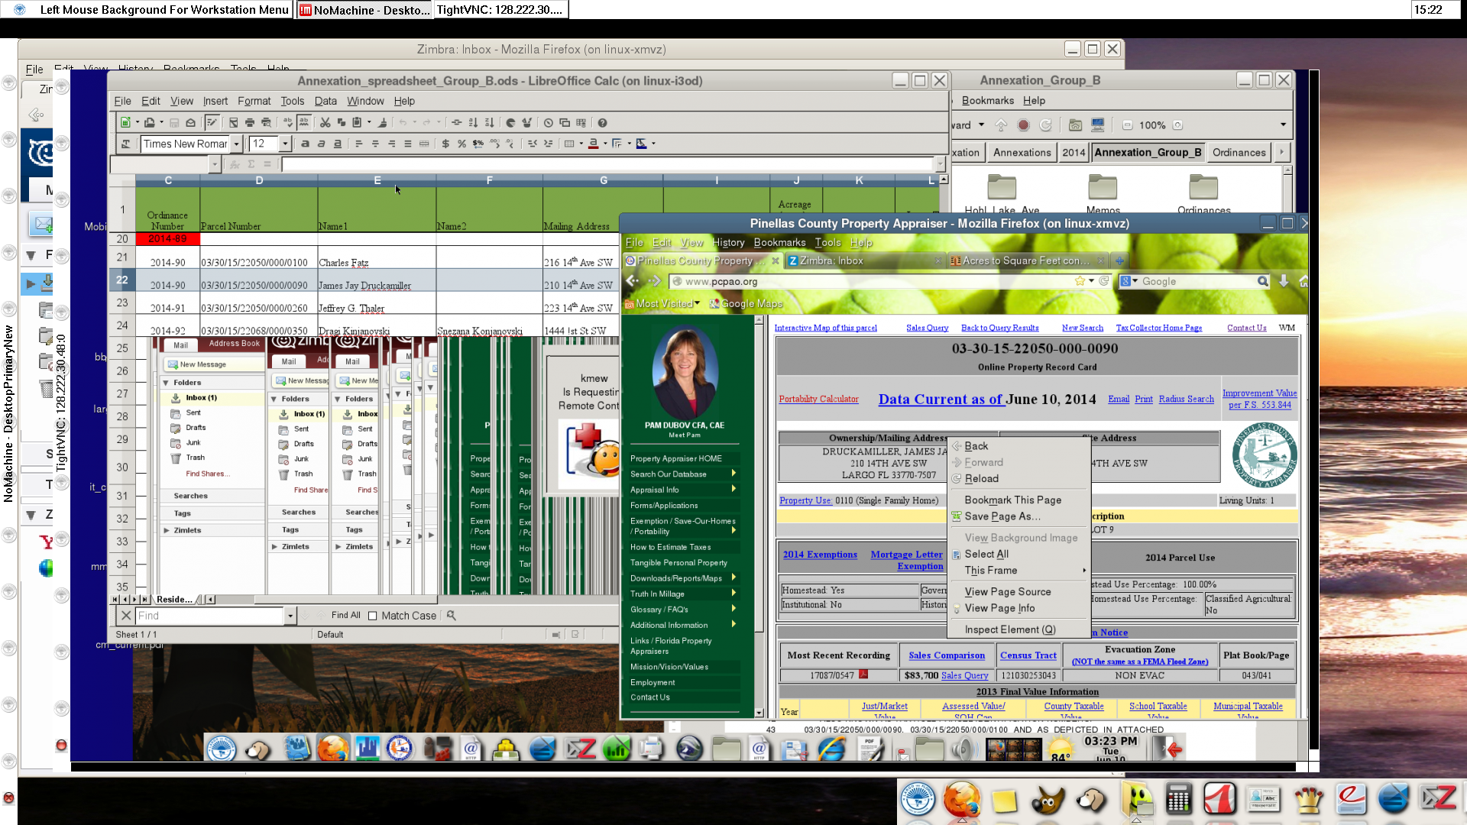This screenshot has width=1467, height=825.
Task: Click the Export as PDF icon
Action: [233, 122]
